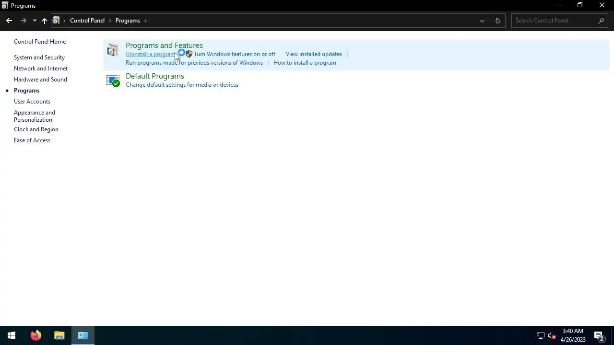This screenshot has width=614, height=345.
Task: Click the search magnifier icon
Action: click(601, 21)
